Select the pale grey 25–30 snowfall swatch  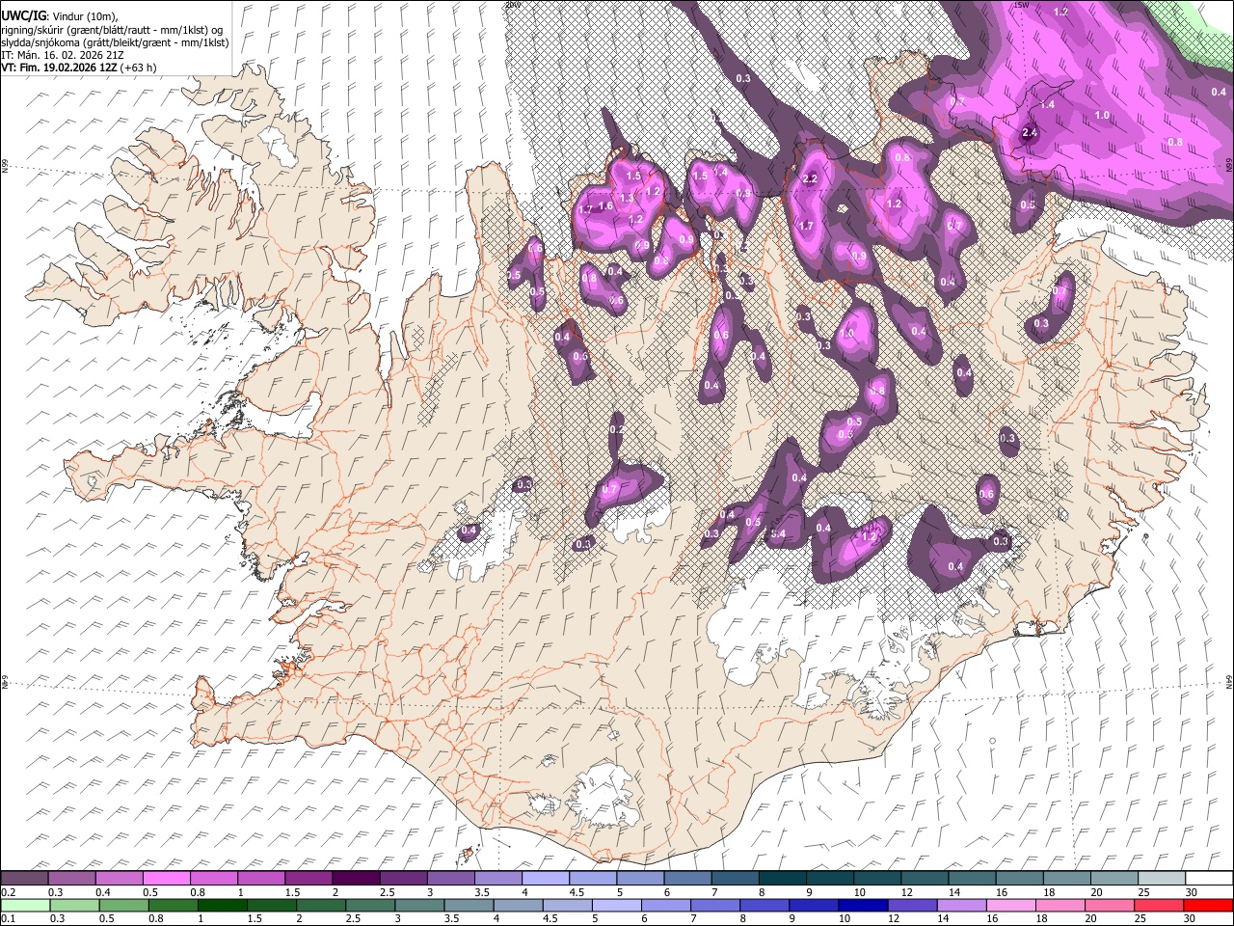1161,878
